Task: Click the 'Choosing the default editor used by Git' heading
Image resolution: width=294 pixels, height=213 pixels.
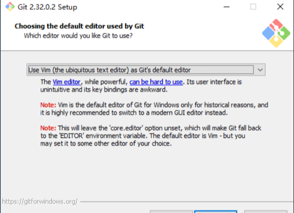Action: (79, 26)
